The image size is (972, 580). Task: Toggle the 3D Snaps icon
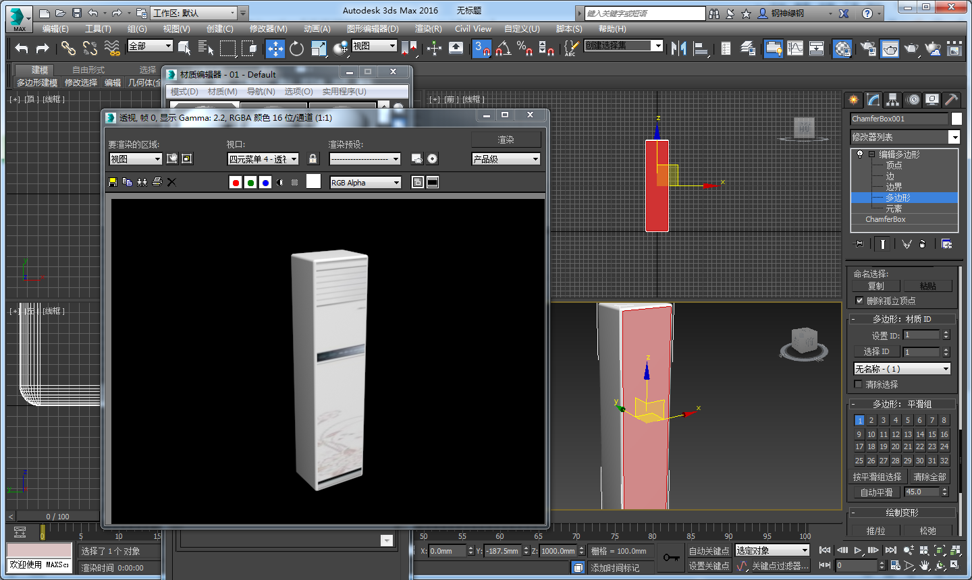click(x=481, y=48)
